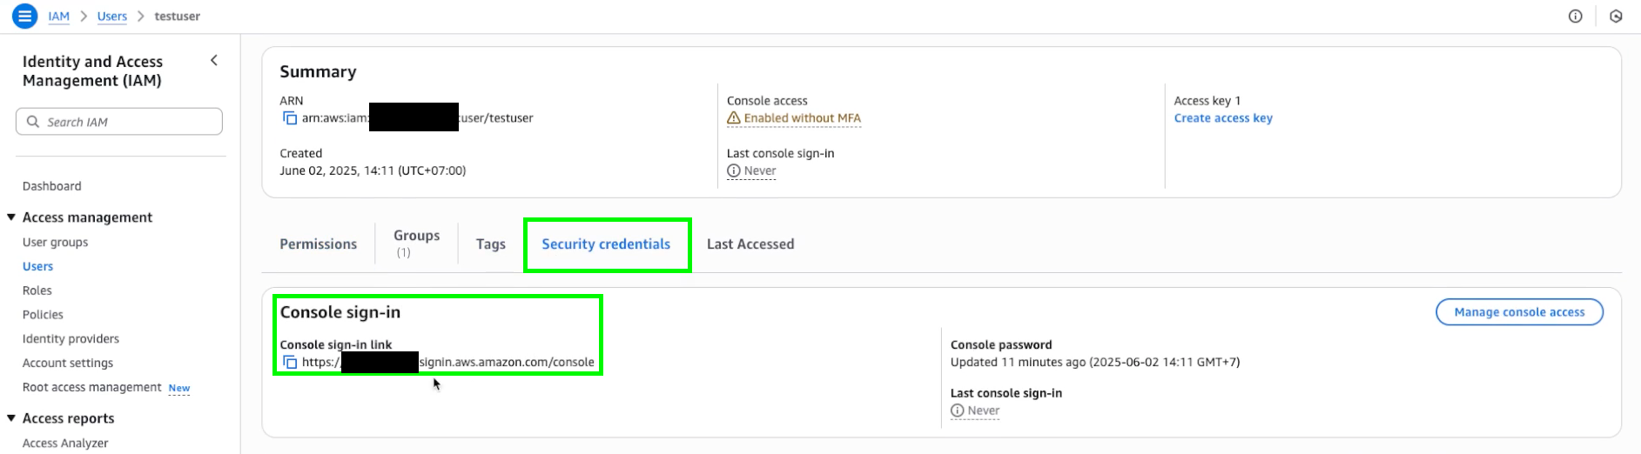Open Roles in the sidebar
Viewport: 1641px width, 454px height.
pyautogui.click(x=37, y=290)
